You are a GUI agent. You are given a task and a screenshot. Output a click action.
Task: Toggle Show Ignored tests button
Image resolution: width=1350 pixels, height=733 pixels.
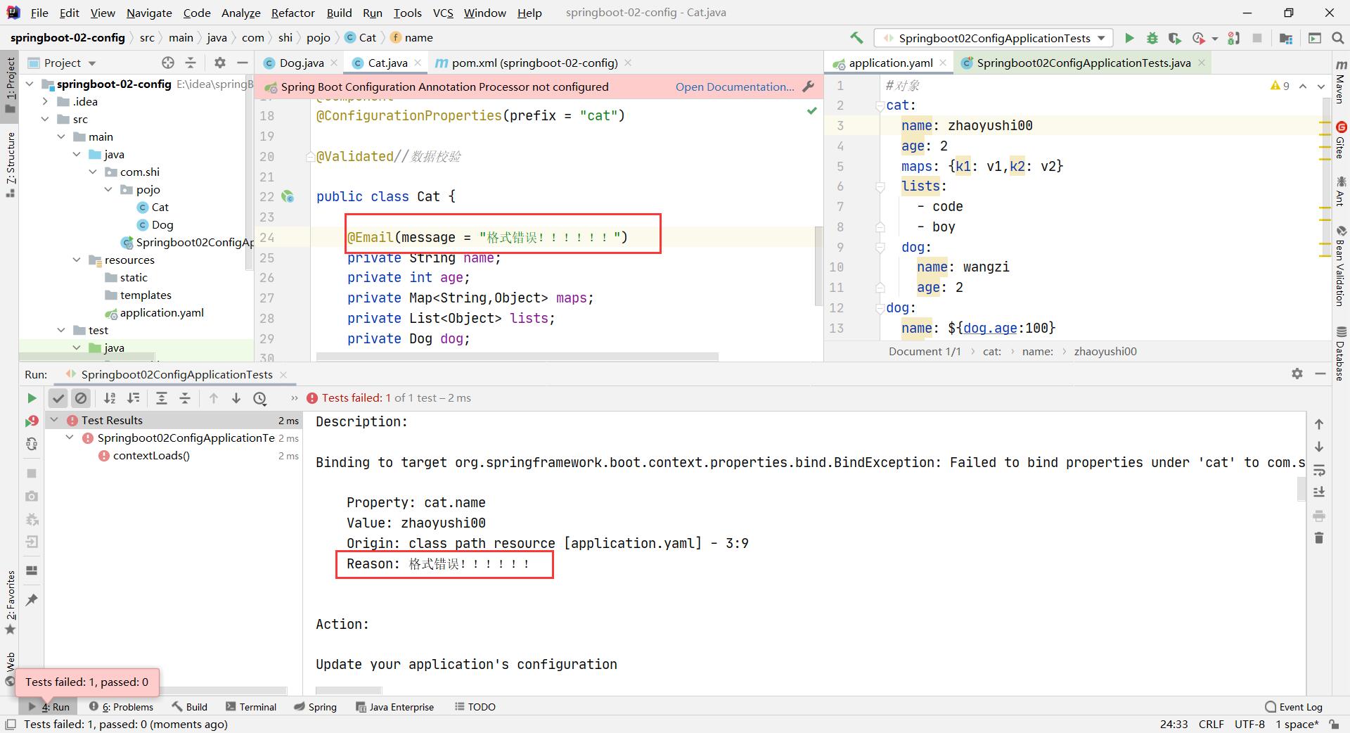[x=81, y=398]
